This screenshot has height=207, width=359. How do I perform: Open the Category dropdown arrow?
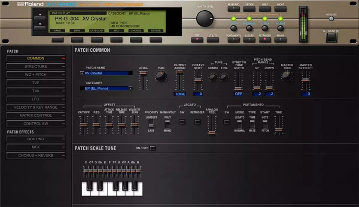[x=131, y=88]
